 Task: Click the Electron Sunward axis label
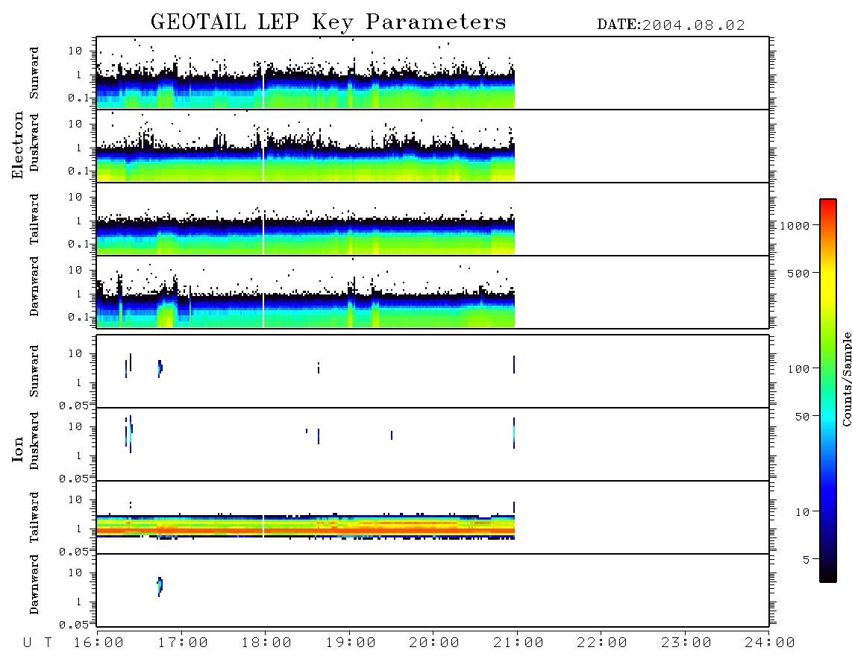pos(34,73)
